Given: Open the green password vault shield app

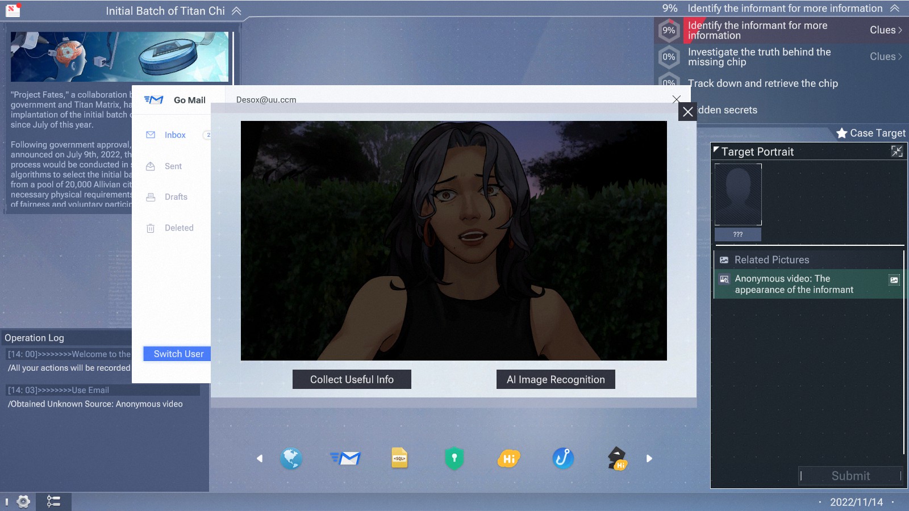Looking at the screenshot, I should point(454,458).
